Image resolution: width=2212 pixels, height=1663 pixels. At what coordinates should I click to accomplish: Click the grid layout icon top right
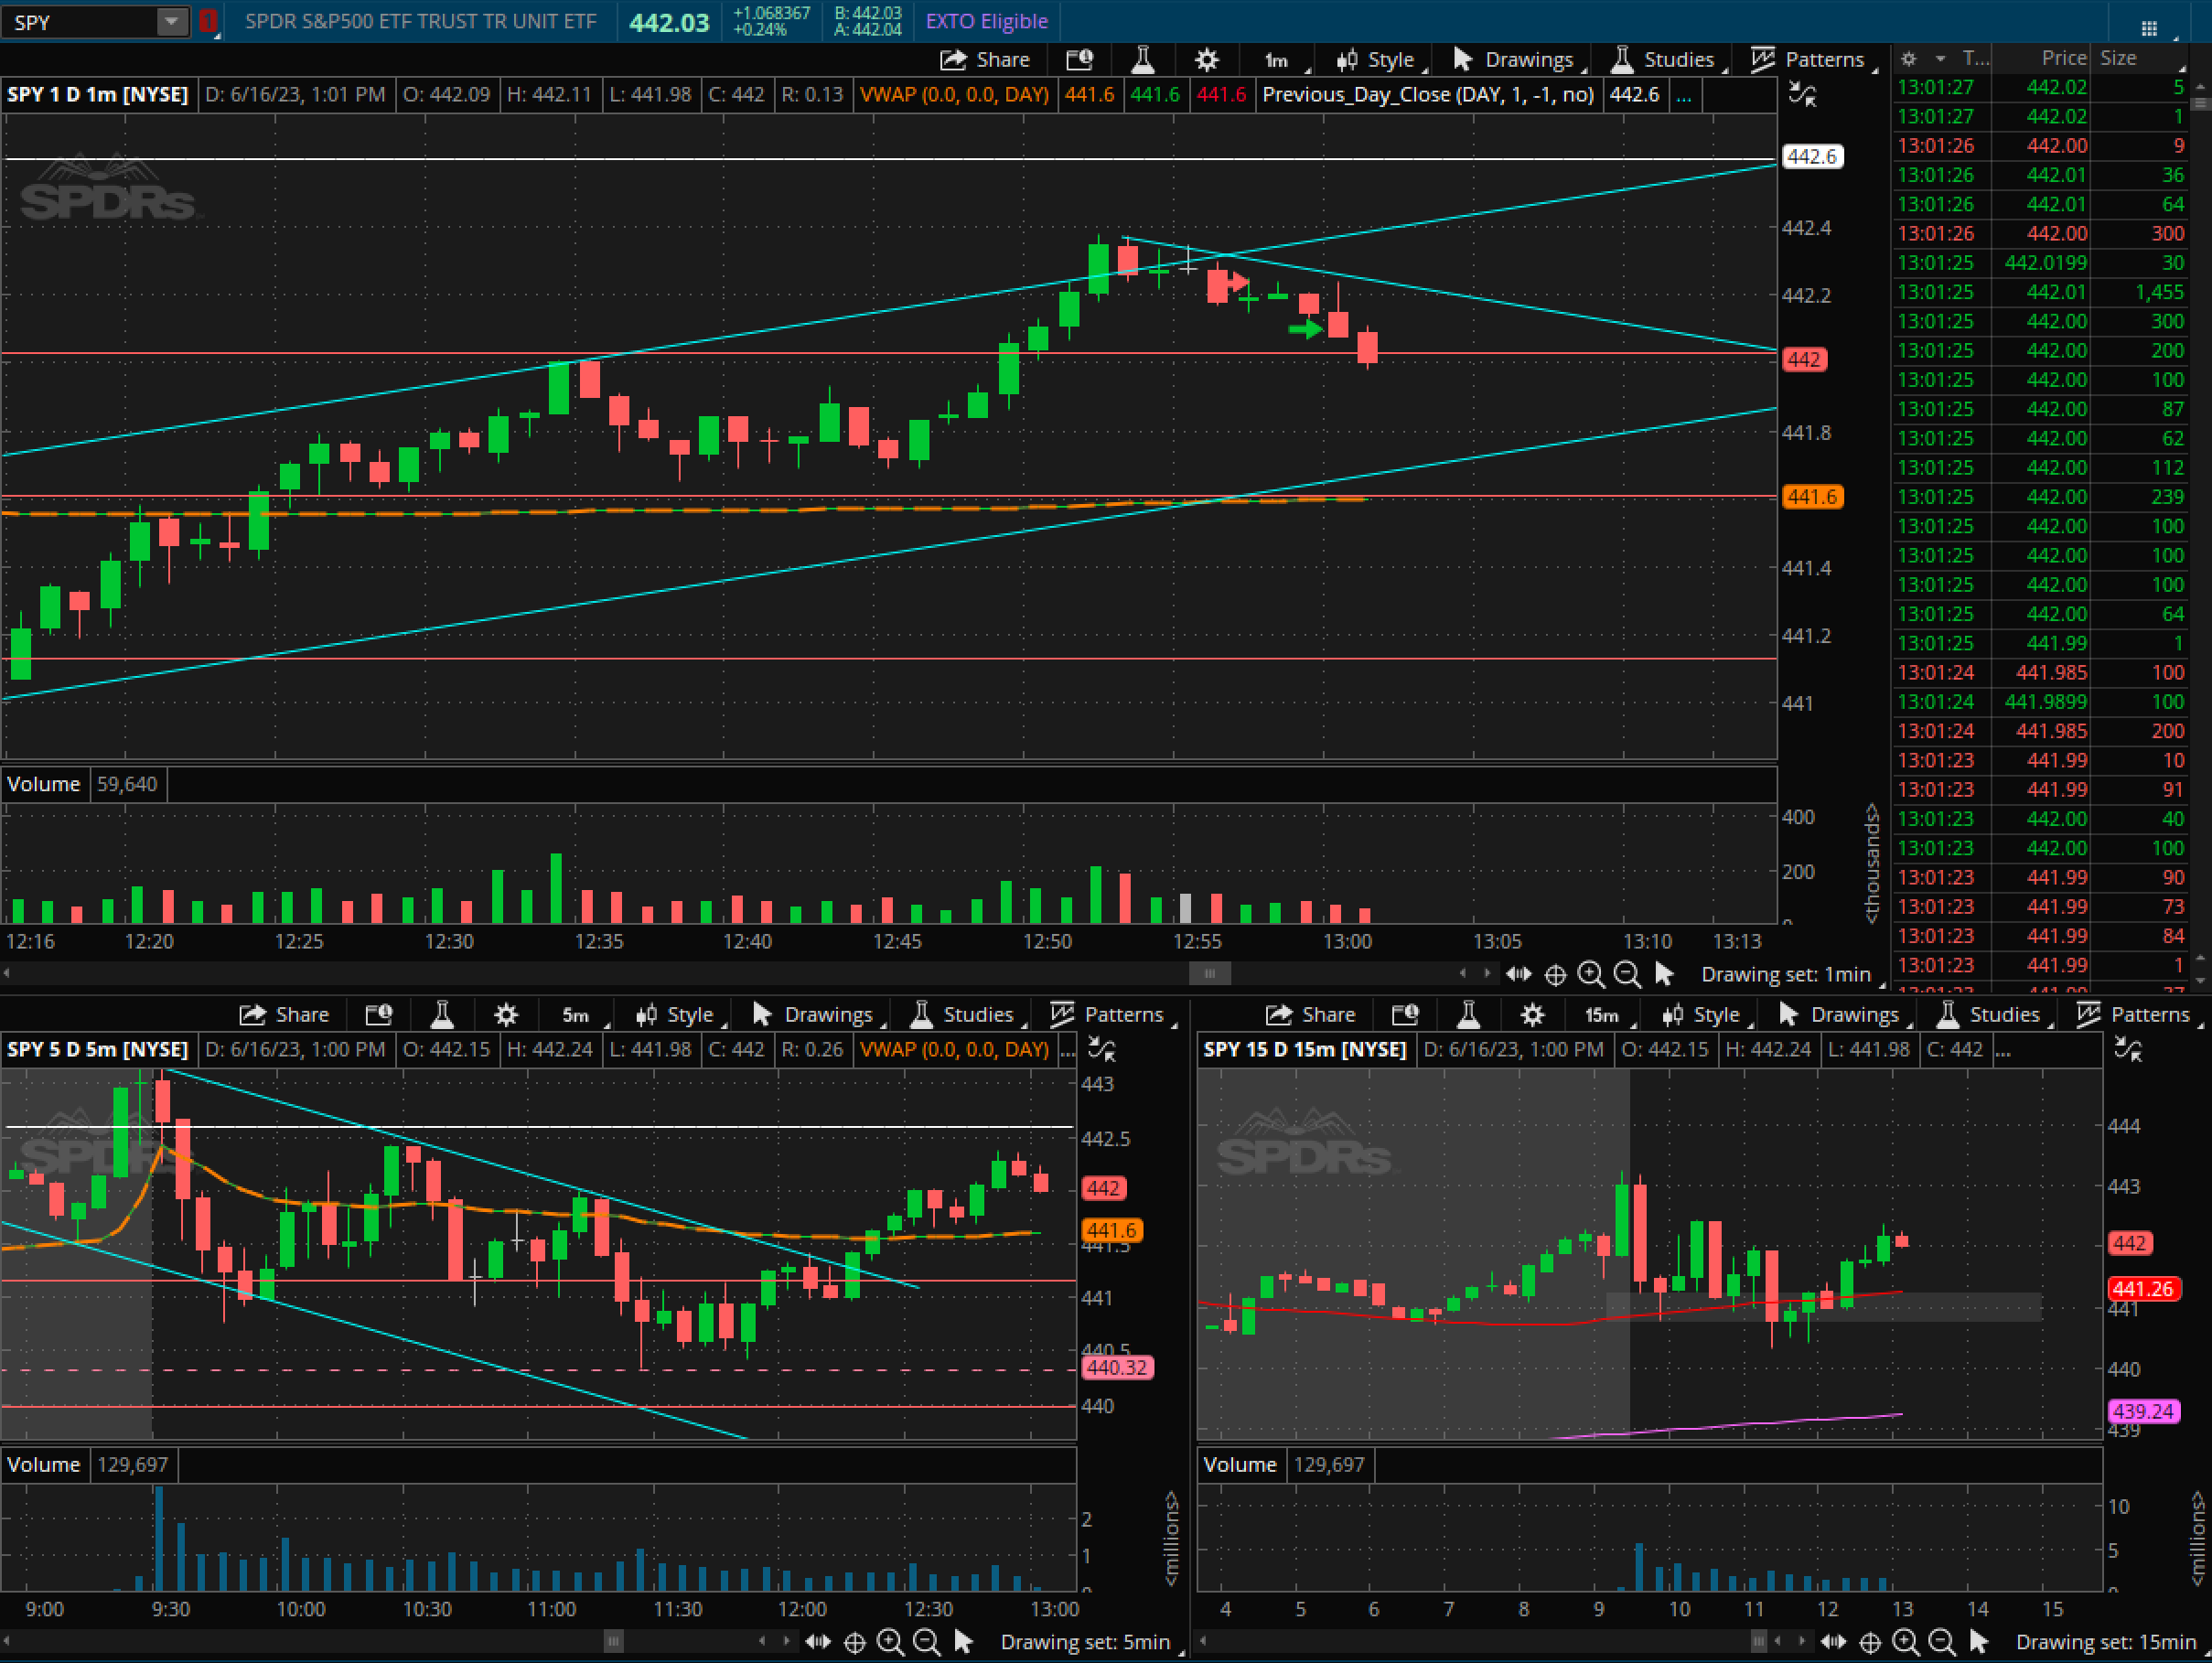pos(2148,27)
